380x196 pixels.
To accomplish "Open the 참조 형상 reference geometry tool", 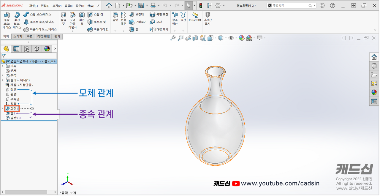I will [x=175, y=19].
